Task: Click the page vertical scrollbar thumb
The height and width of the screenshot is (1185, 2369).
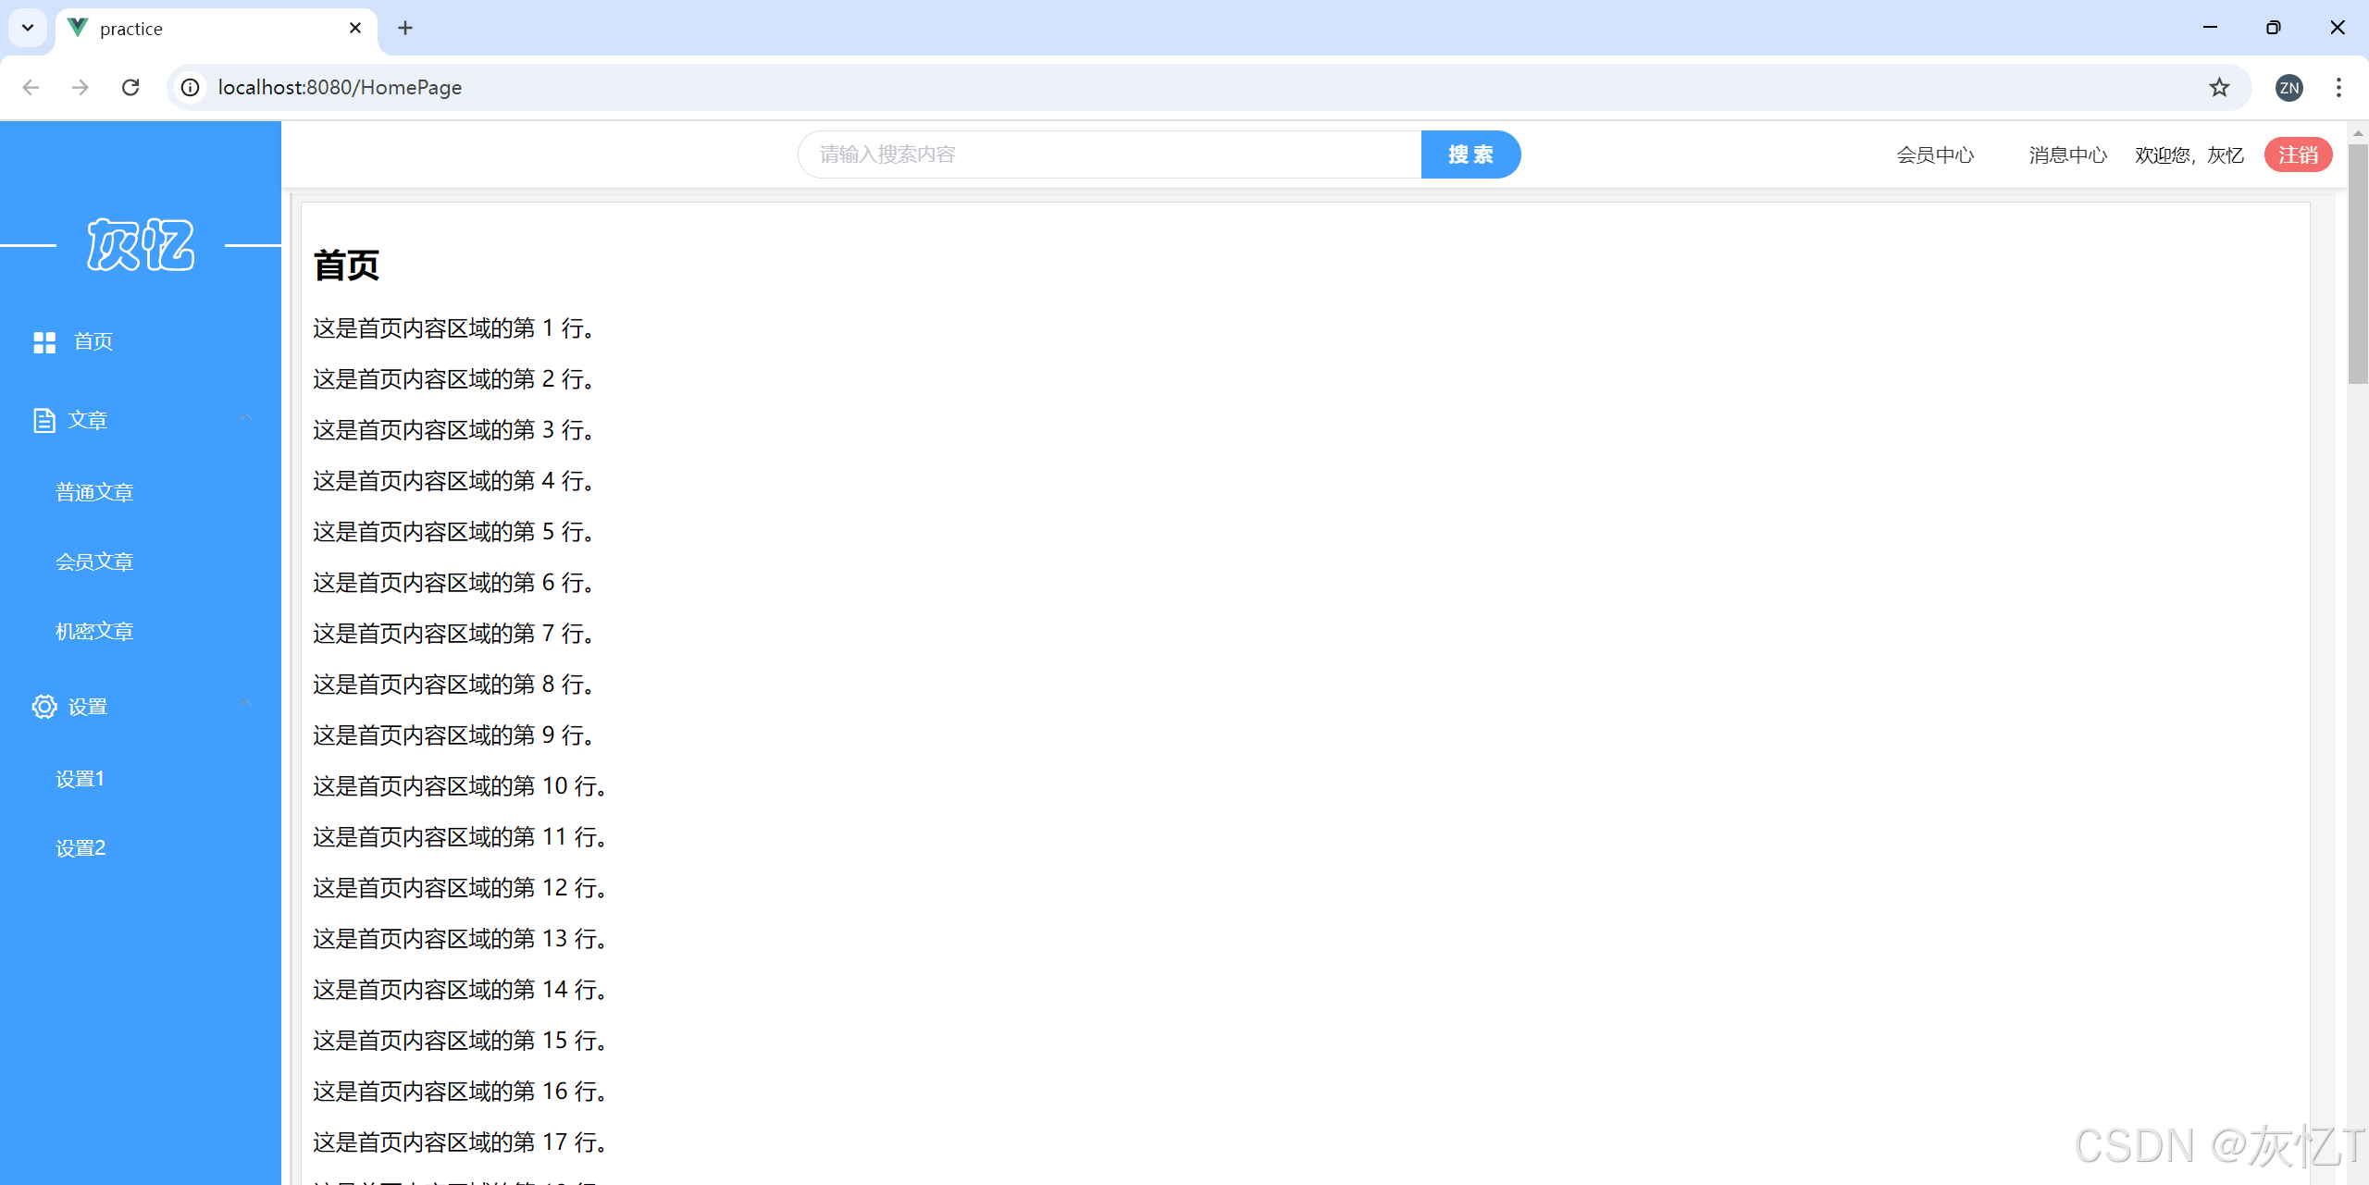Action: [2358, 264]
